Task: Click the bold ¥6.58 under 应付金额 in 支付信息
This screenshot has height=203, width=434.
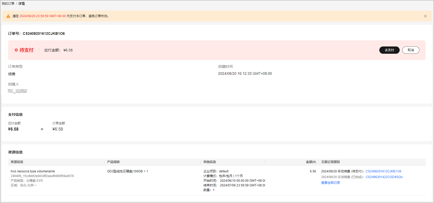Action: 13,129
